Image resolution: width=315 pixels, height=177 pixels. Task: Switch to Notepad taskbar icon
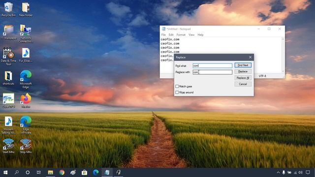coord(107,173)
